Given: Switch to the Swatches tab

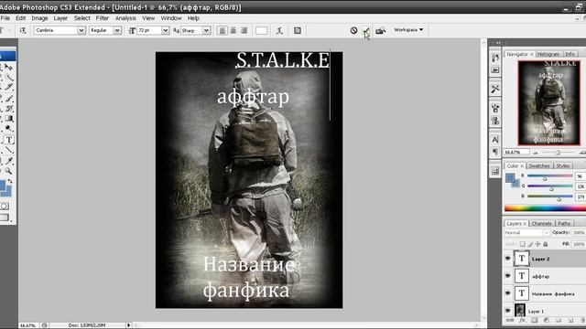Looking at the screenshot, I should 539,165.
